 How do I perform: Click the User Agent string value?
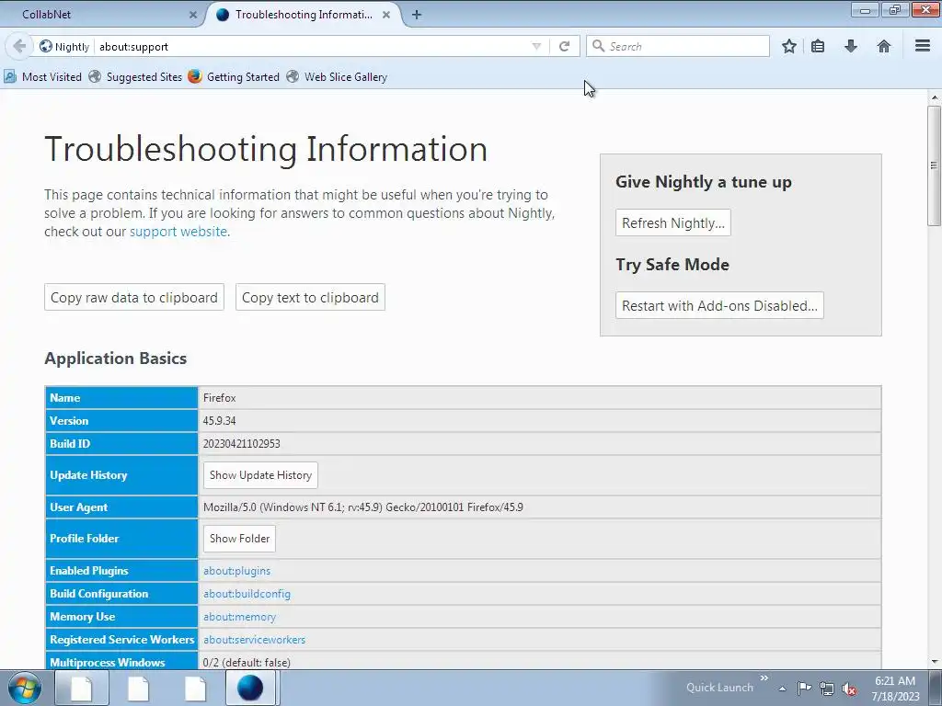(362, 507)
